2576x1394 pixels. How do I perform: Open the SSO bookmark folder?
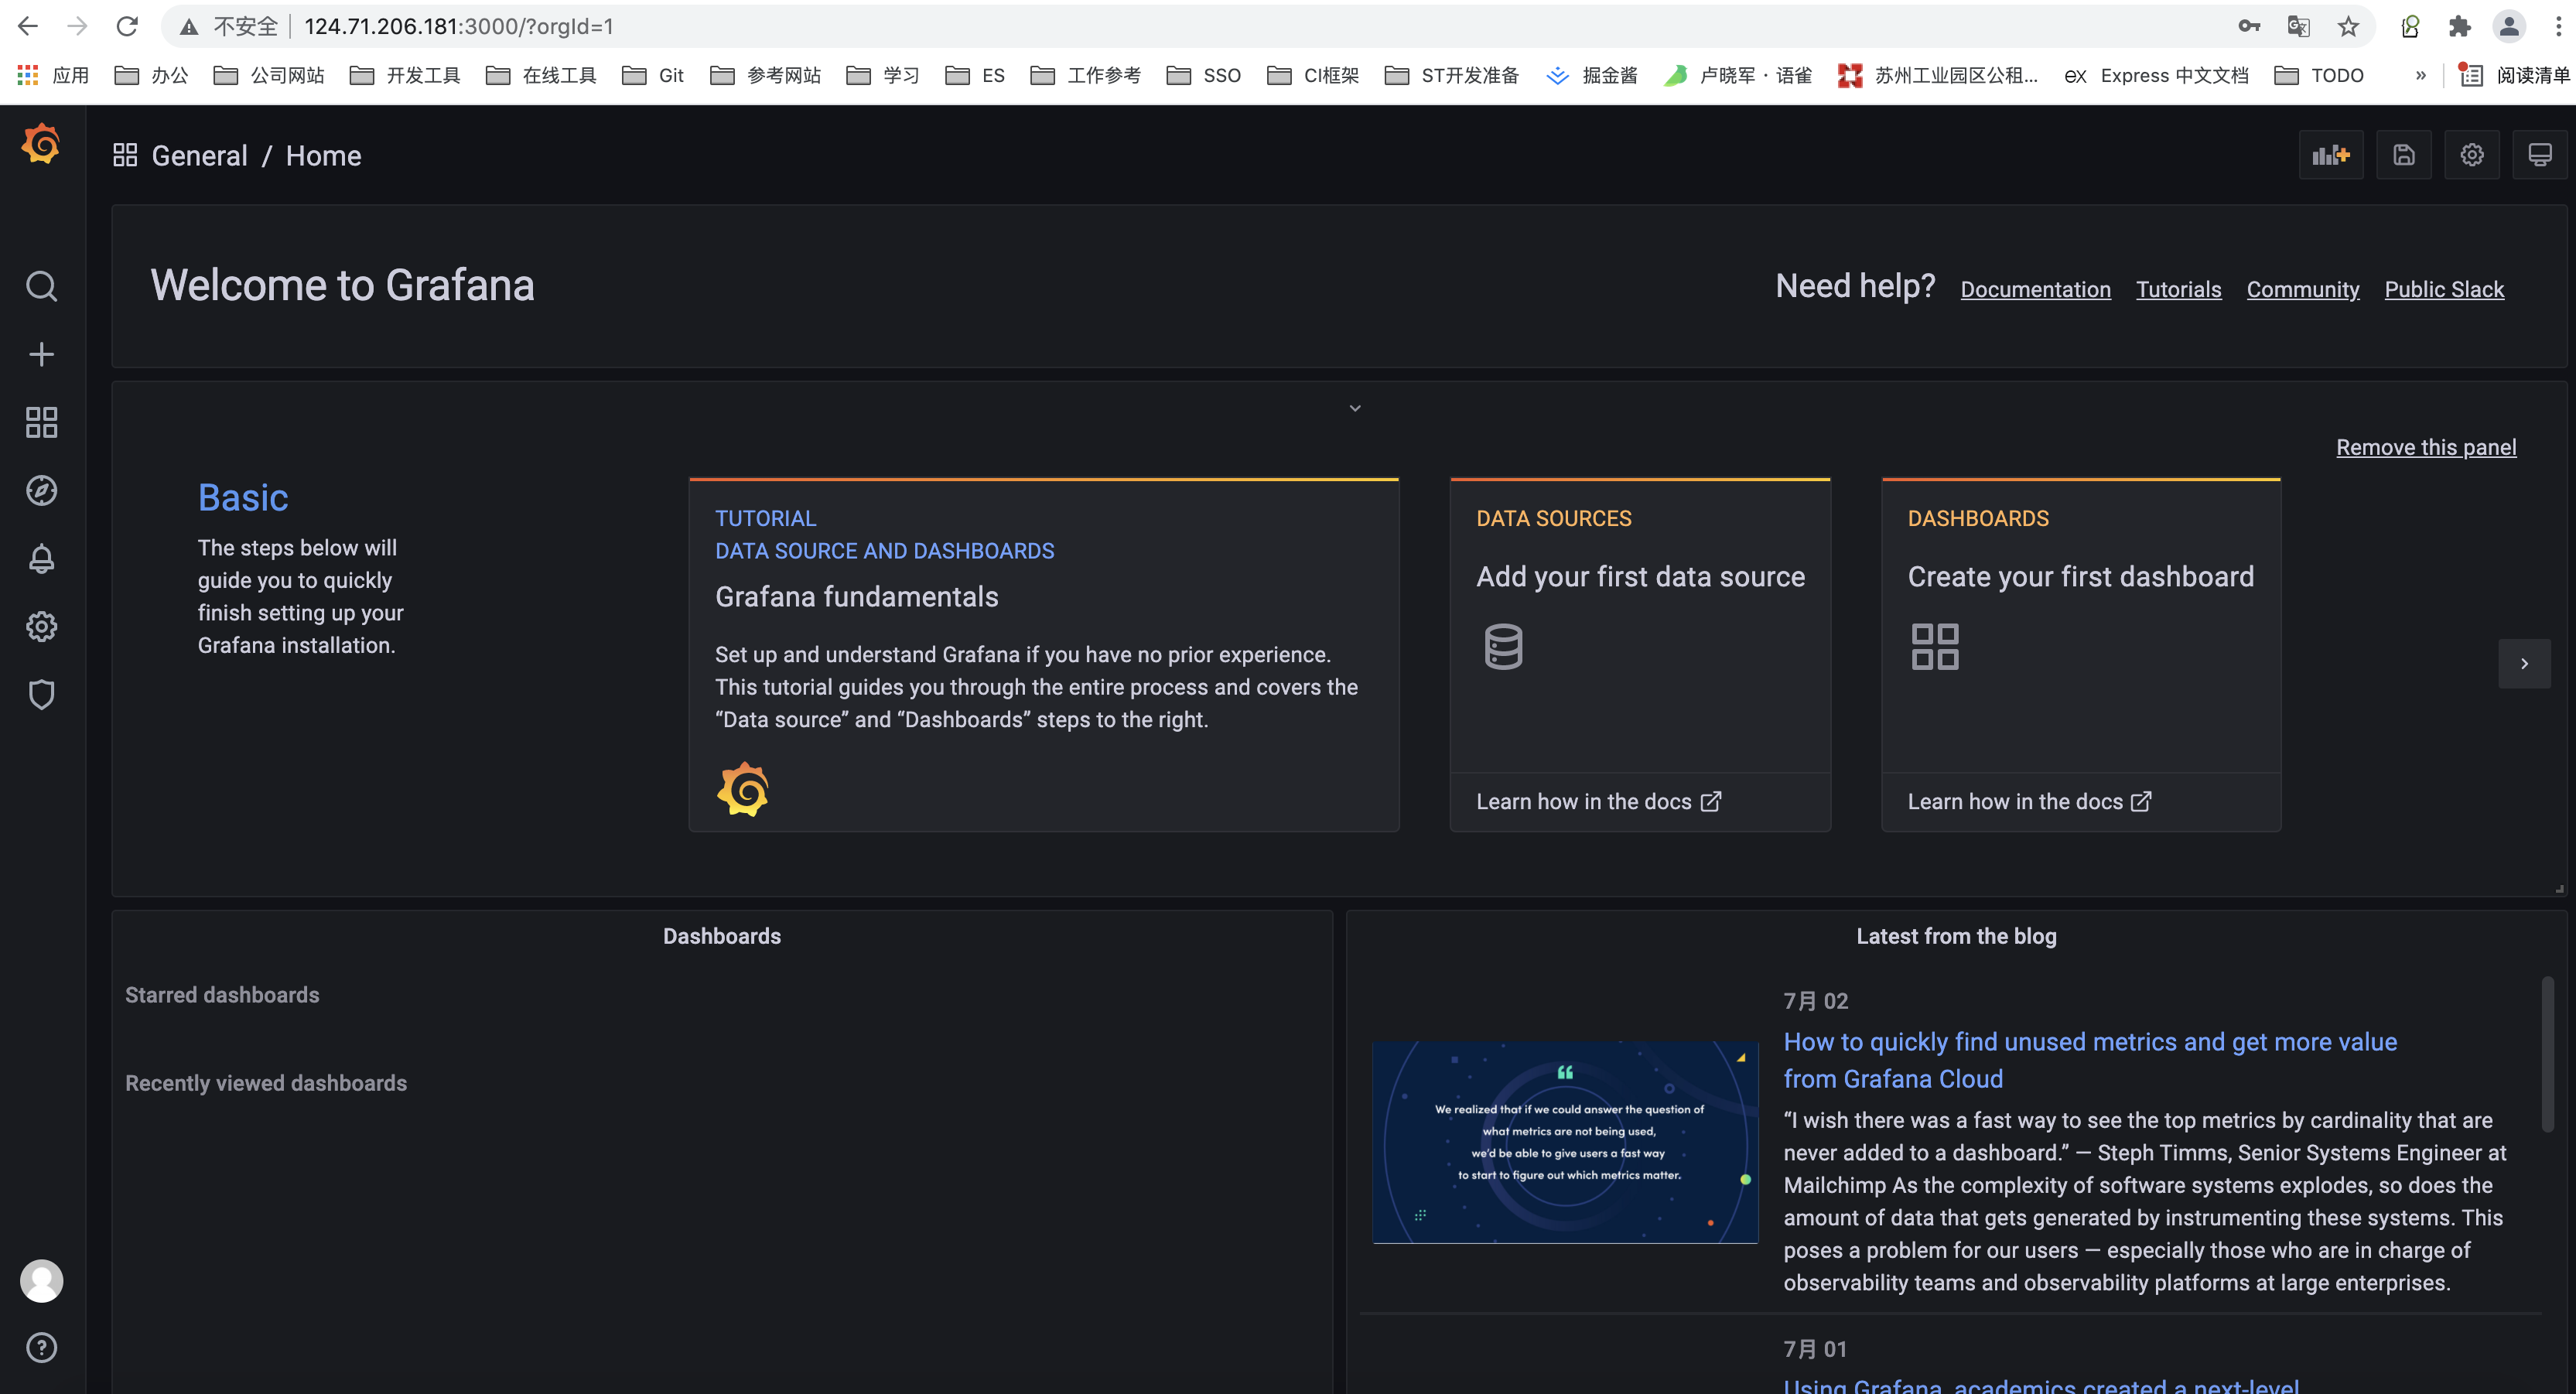[1204, 75]
